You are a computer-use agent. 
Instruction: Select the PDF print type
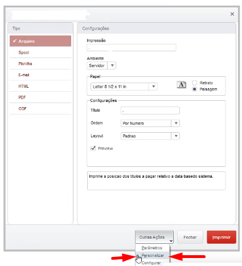pos(40,97)
